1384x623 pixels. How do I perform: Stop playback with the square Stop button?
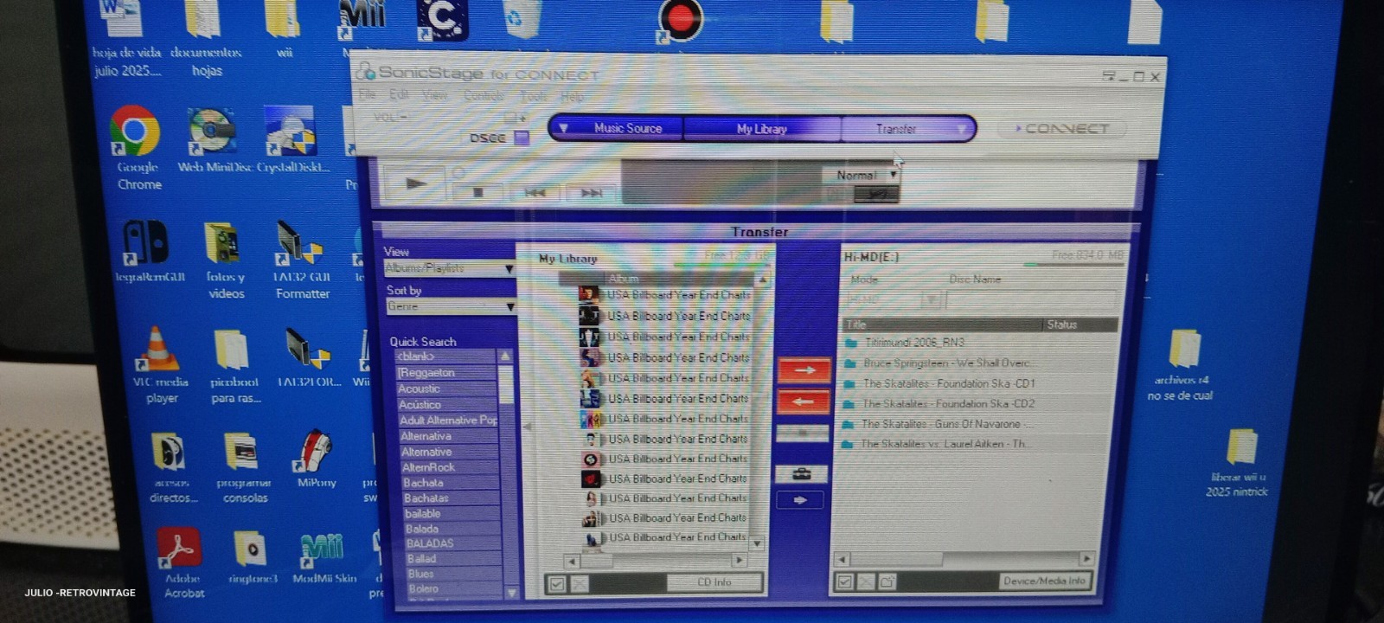(x=478, y=192)
